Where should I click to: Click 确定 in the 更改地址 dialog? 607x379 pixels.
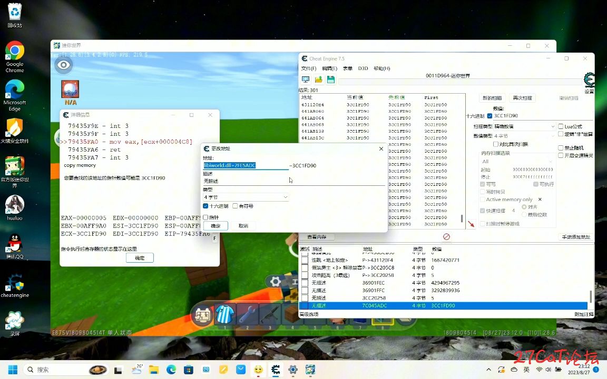(216, 226)
